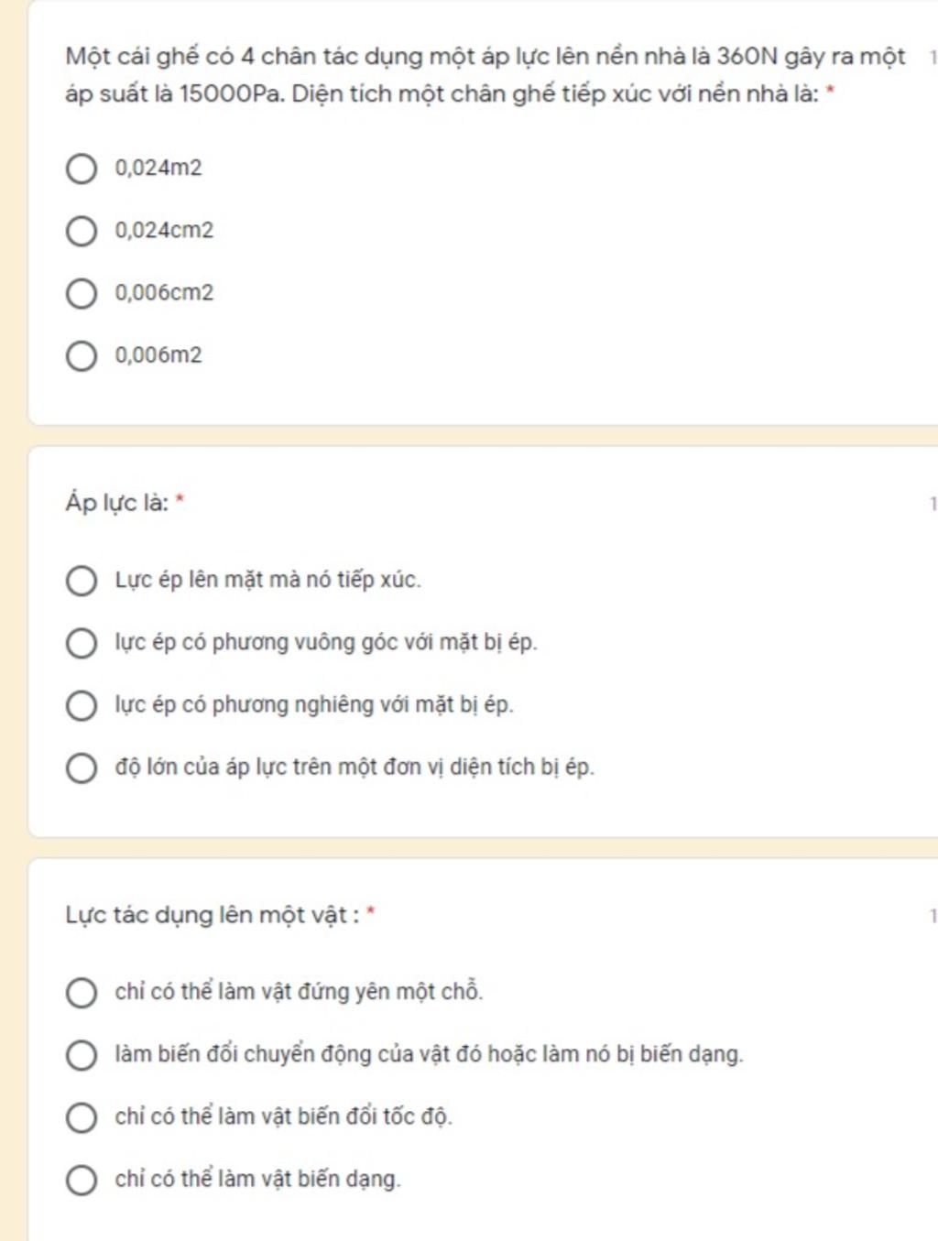Click label 'chỉ có thể làm vật biến đổi tốc độ.'
This screenshot has width=938, height=1241.
283,1117
